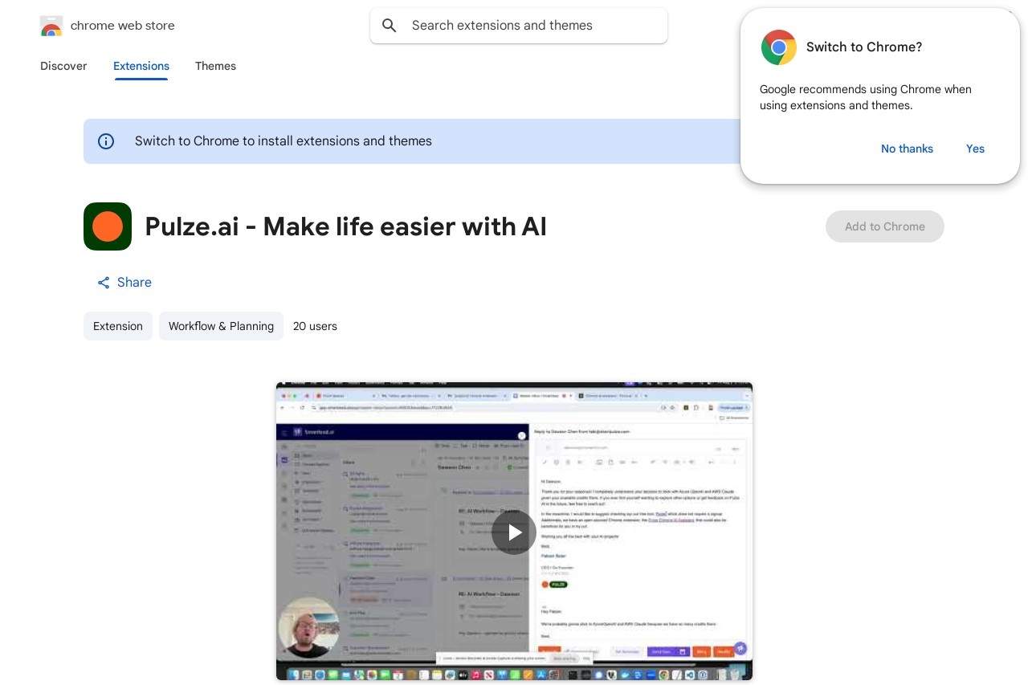Choose No thanks in Chrome popup
1028x685 pixels.
click(907, 149)
